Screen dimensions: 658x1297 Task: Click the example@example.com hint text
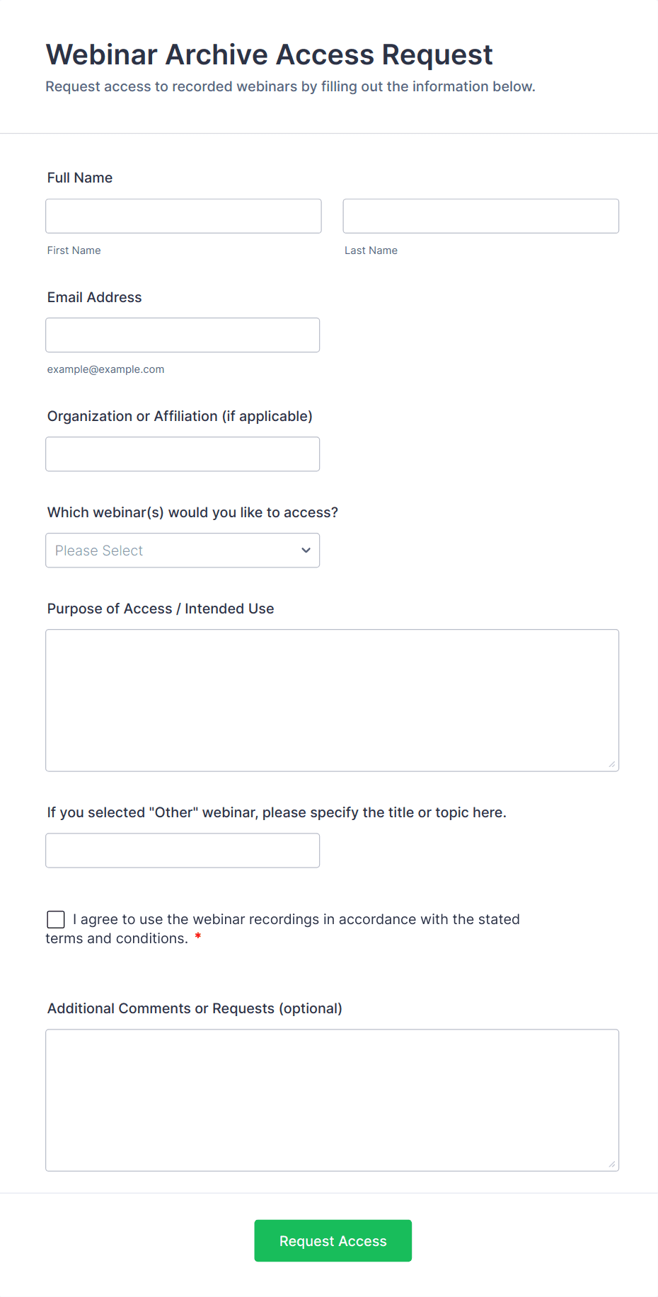[x=105, y=369]
